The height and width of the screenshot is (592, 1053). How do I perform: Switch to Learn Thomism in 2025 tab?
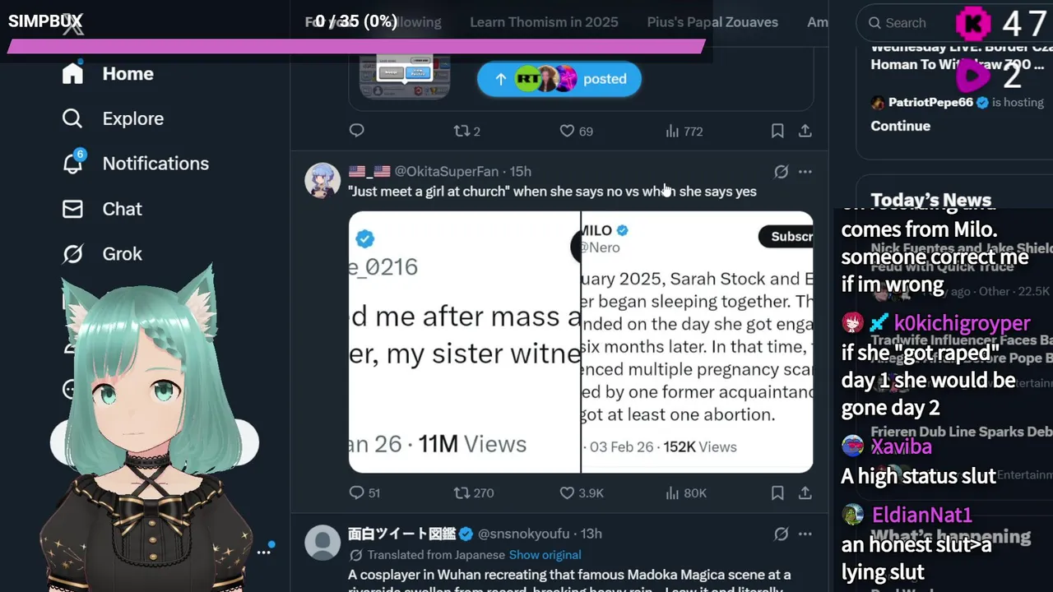click(544, 22)
